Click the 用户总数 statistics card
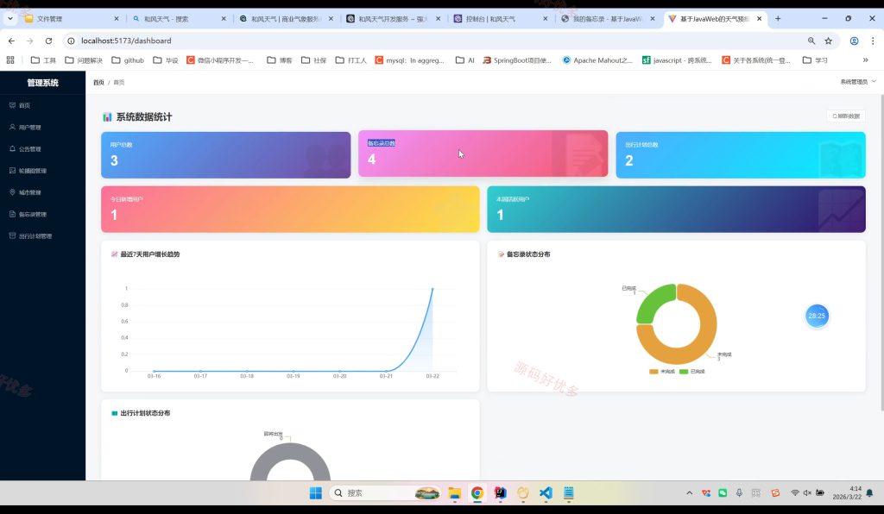The image size is (884, 514). tap(225, 155)
